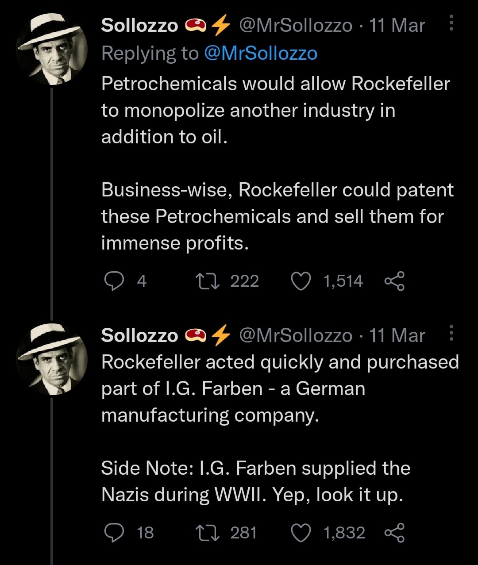
Task: Open the I.G. Farben tweet text body
Action: [x=266, y=415]
